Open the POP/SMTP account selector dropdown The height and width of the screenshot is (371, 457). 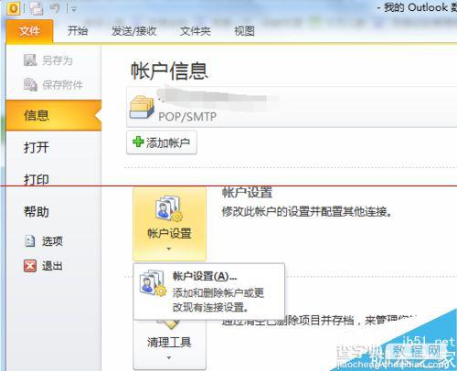[x=292, y=107]
